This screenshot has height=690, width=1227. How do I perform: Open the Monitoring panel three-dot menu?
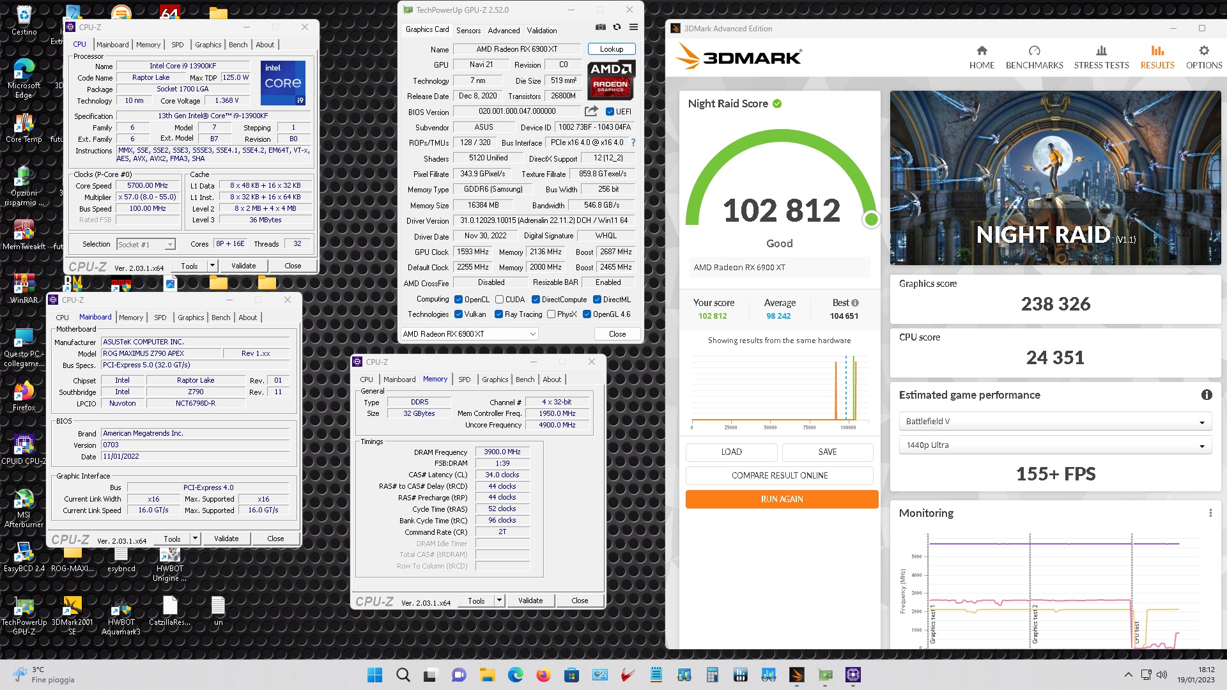(x=1210, y=513)
